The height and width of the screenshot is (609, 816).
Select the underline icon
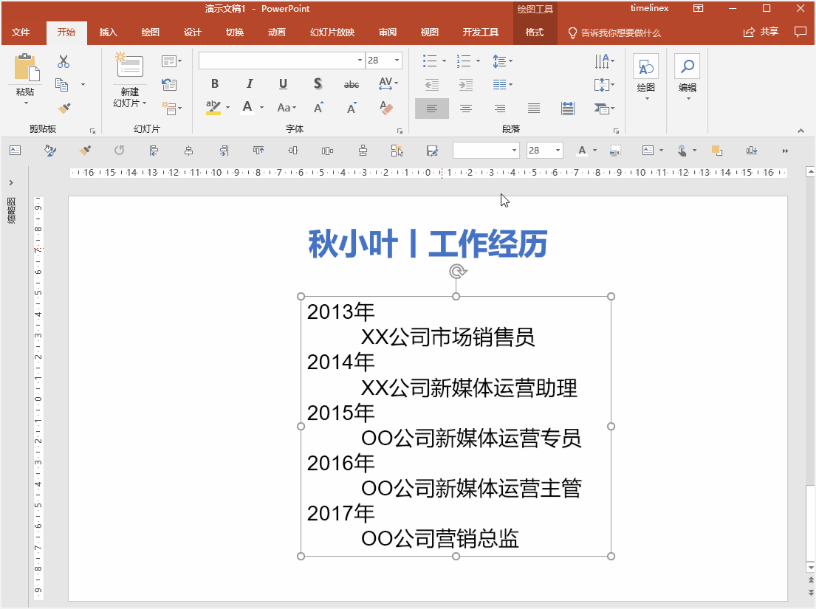point(283,84)
